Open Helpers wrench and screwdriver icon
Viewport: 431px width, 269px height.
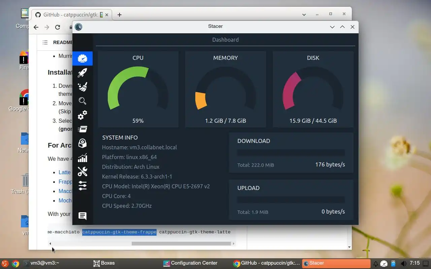coord(82,171)
